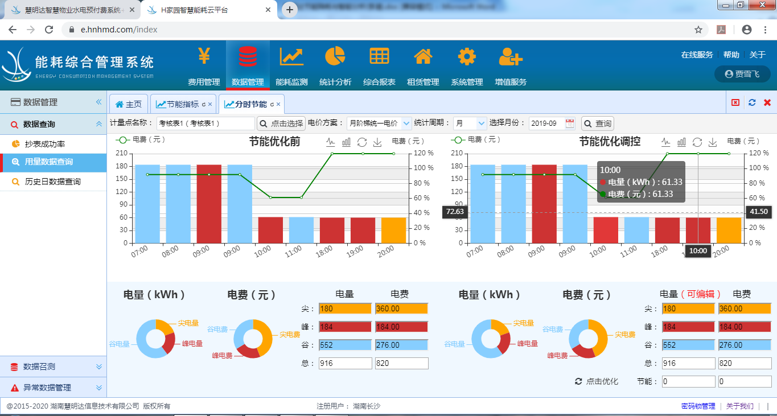Click the 查询 search button

tap(598, 123)
